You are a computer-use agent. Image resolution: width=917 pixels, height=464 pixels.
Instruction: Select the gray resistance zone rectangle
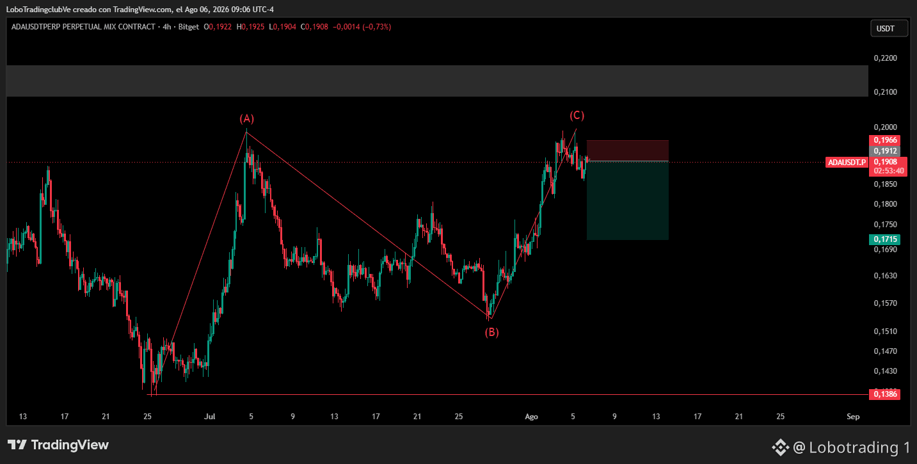pyautogui.click(x=437, y=81)
